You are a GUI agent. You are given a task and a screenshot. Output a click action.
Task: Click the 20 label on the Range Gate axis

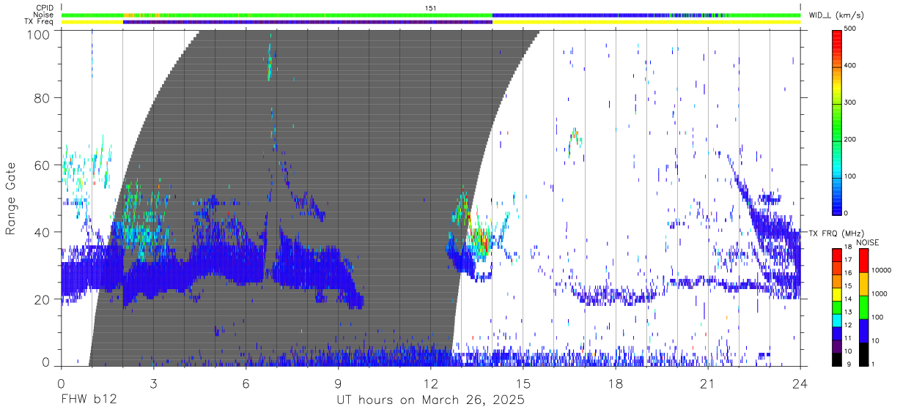[43, 299]
